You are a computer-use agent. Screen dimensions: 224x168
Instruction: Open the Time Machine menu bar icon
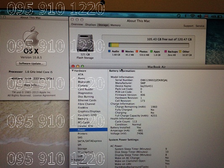pos(179,16)
